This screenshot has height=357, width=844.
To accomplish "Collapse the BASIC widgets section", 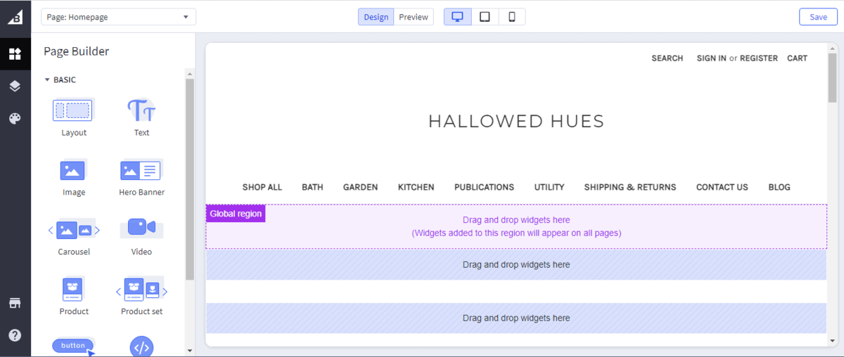I will [47, 80].
